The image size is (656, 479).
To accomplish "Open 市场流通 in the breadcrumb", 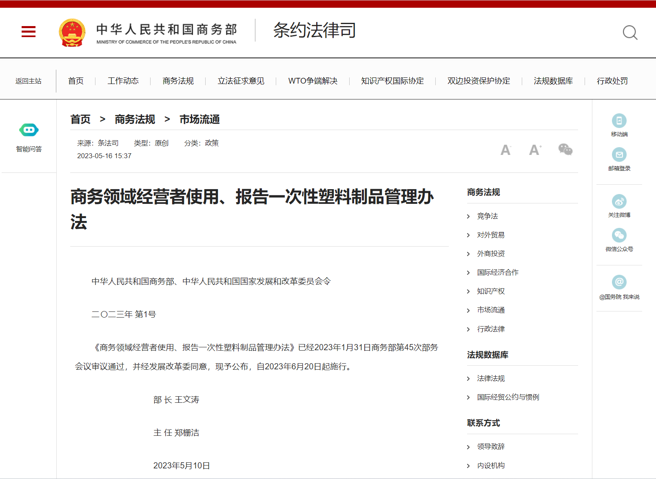I will point(199,119).
